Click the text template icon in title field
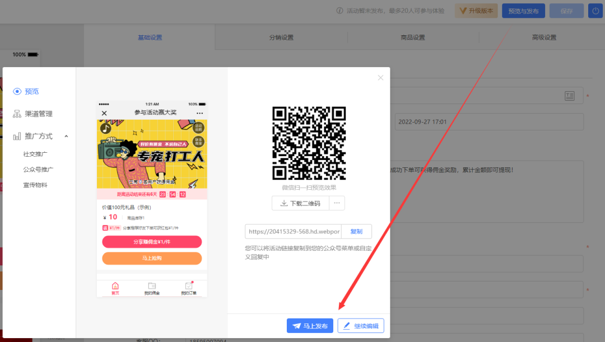The height and width of the screenshot is (342, 605). [570, 96]
